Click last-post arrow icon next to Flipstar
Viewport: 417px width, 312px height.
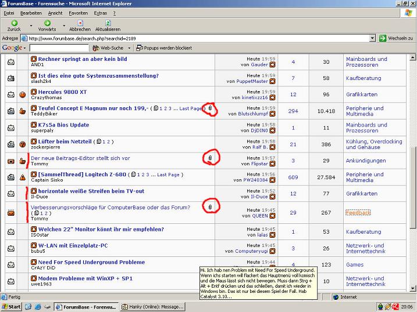tap(272, 164)
